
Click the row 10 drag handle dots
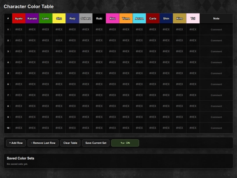[x=10, y=128]
